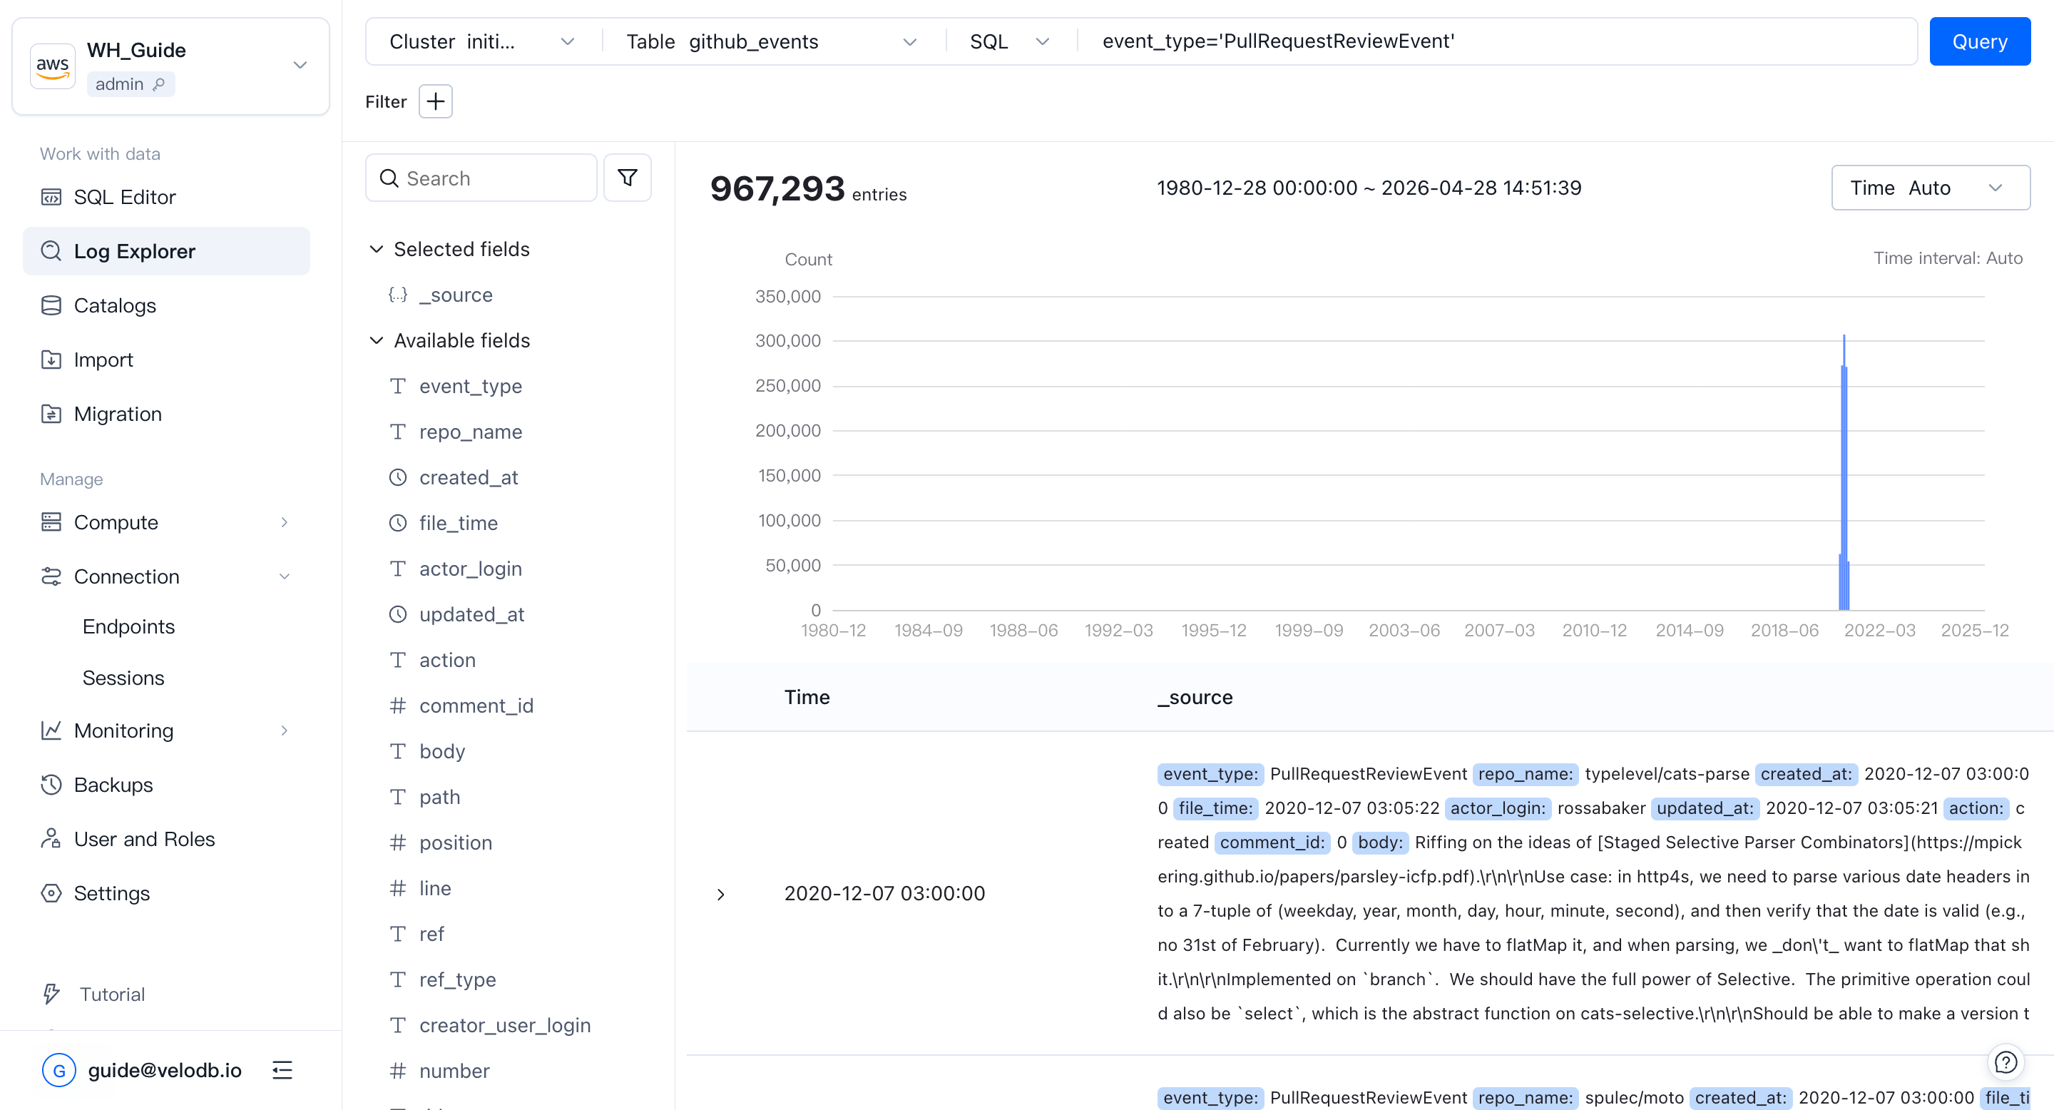
Task: Open Settings from the sidebar
Action: pos(112,892)
